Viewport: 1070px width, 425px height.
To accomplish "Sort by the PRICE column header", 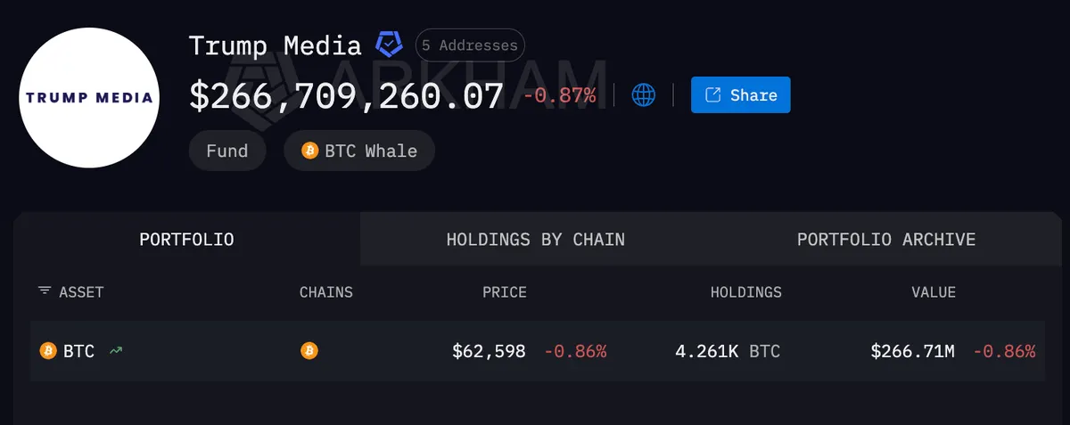I will (505, 292).
